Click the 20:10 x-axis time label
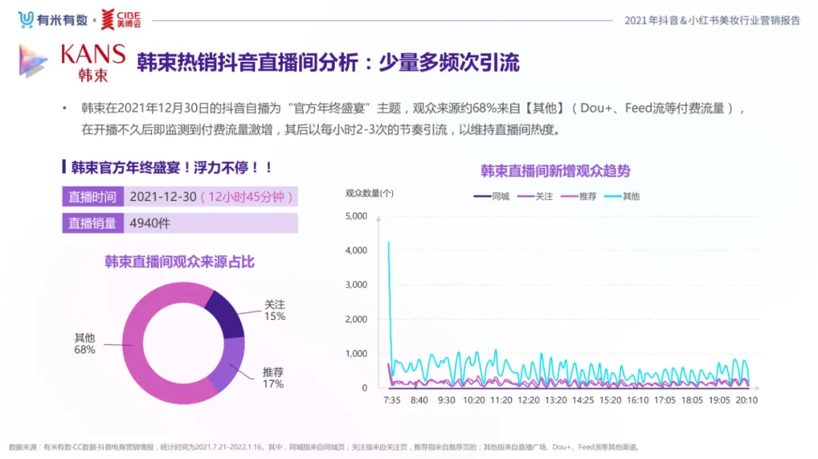 (x=747, y=400)
